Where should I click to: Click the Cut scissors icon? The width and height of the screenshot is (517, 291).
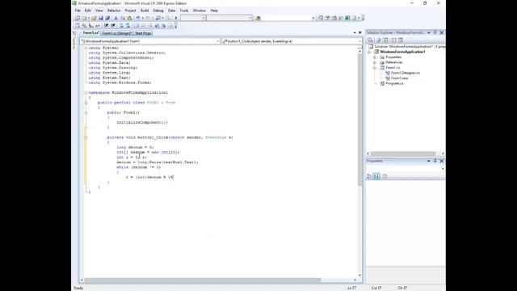tap(116, 18)
